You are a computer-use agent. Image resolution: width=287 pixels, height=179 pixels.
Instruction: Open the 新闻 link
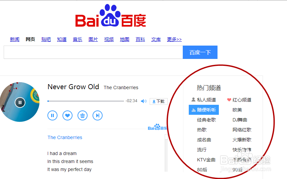point(15,39)
